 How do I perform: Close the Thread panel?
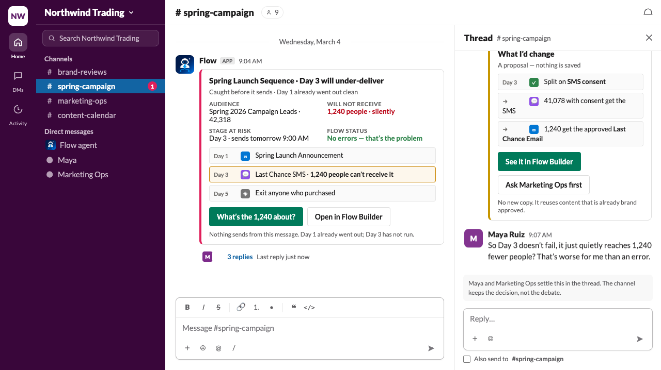(649, 38)
